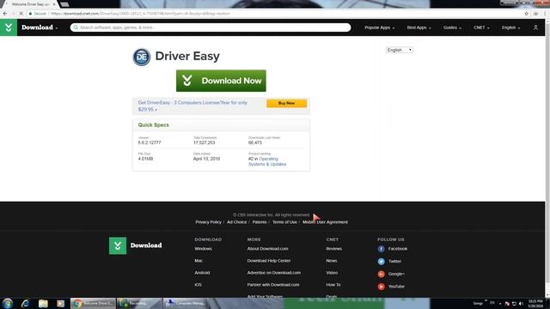Click the Download Now button
This screenshot has height=309, width=550.
tap(221, 81)
